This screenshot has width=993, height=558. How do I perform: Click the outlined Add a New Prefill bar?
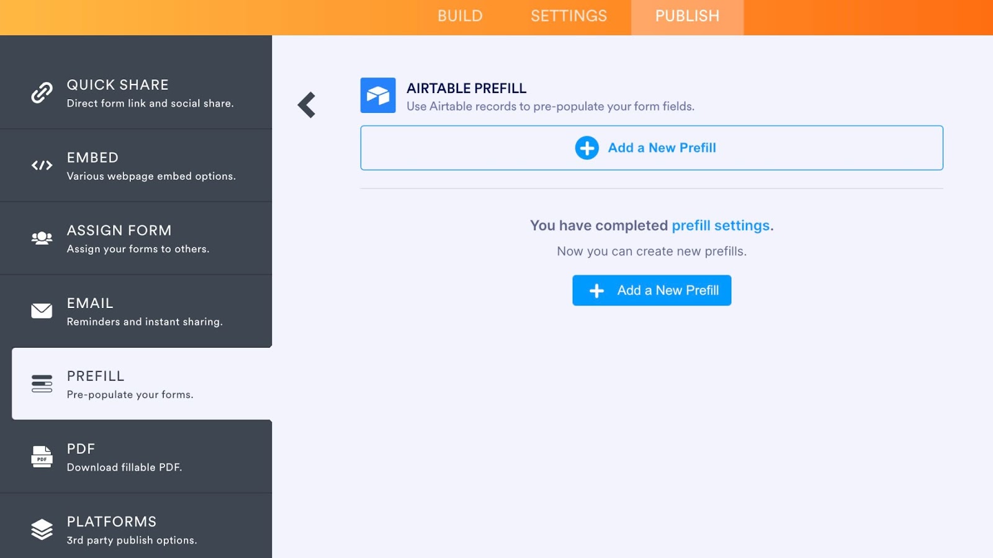(652, 148)
